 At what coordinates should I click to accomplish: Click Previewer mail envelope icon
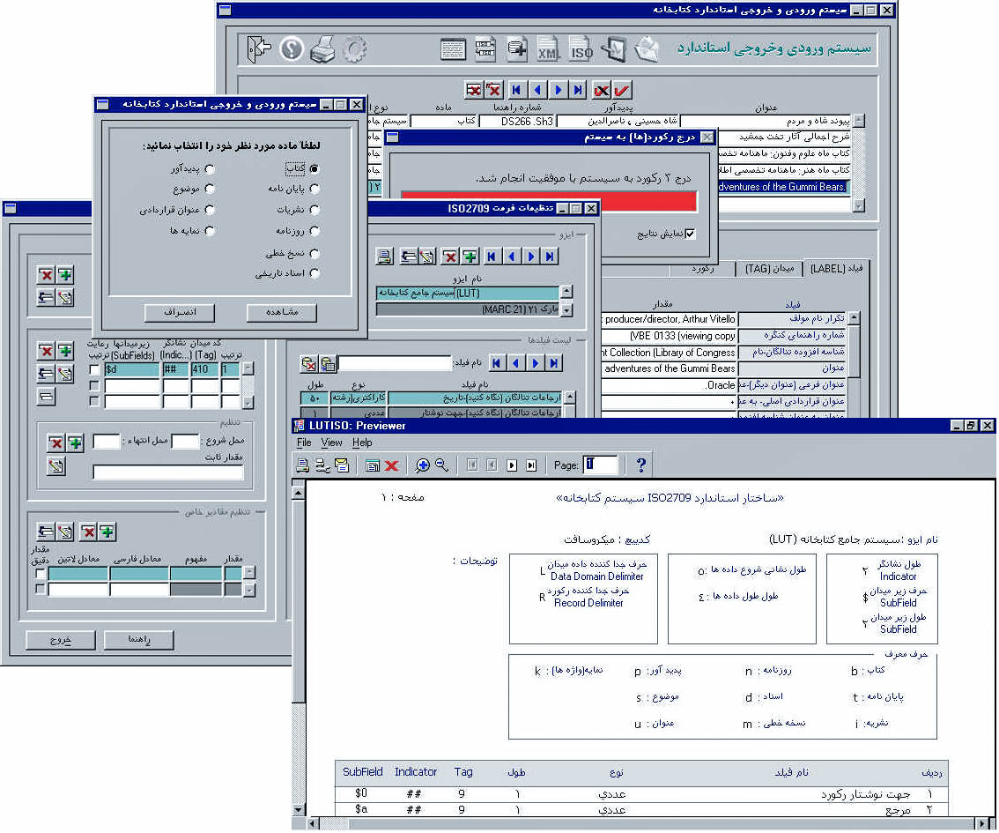coord(342,465)
